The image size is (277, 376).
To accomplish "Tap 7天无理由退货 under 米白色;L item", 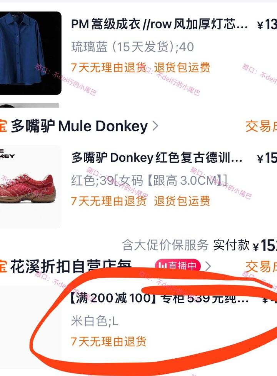I will [x=108, y=341].
